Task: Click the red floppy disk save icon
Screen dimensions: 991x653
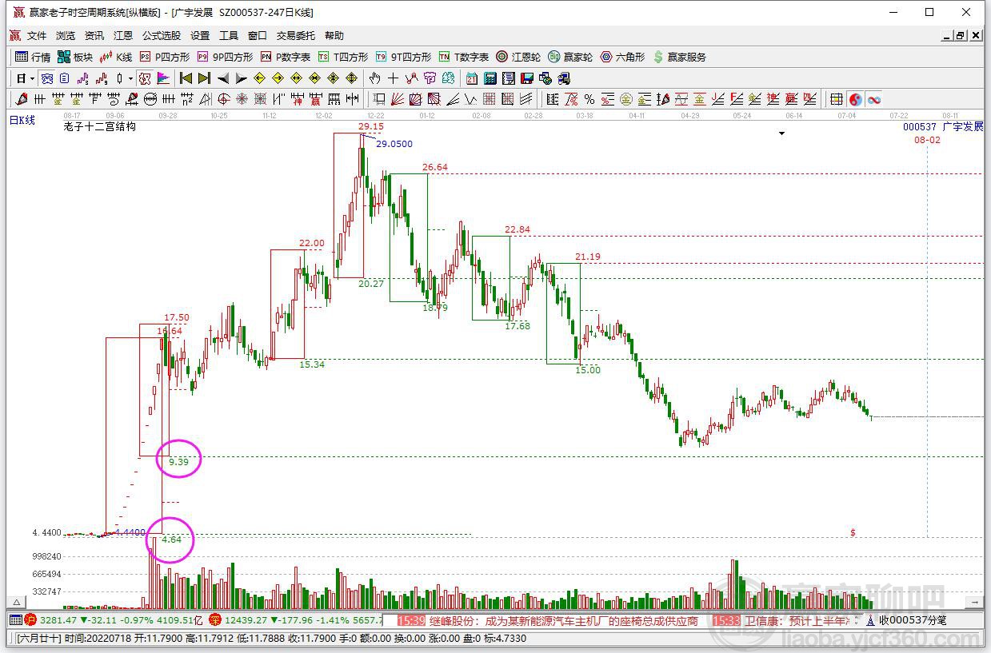Action: (x=527, y=78)
